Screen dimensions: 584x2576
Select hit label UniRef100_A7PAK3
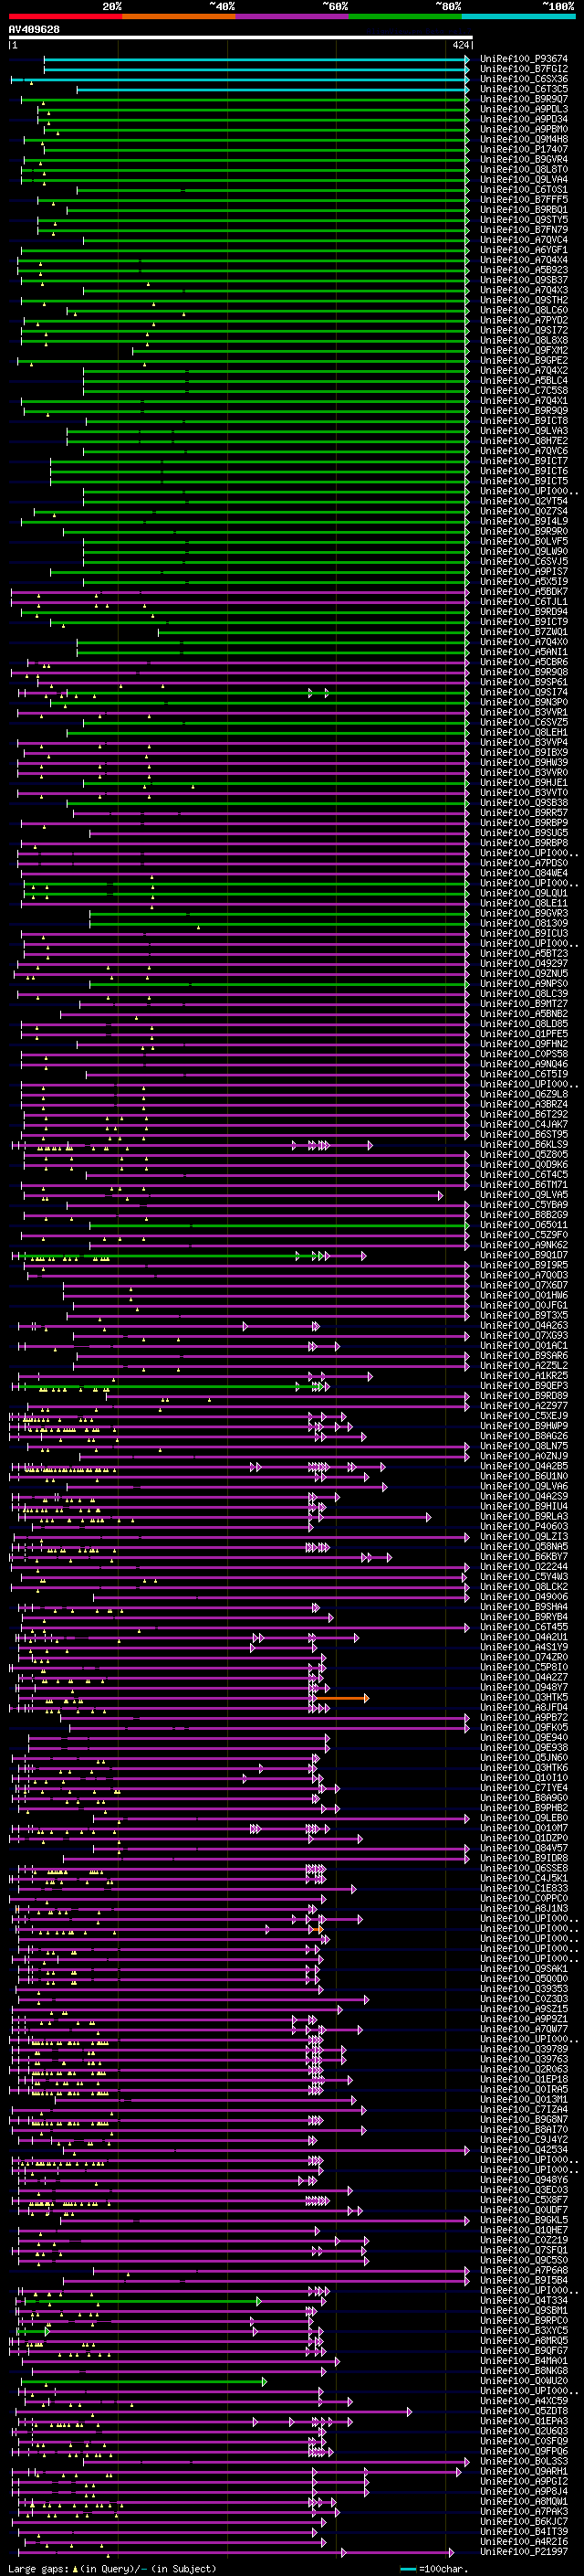coord(523,2510)
